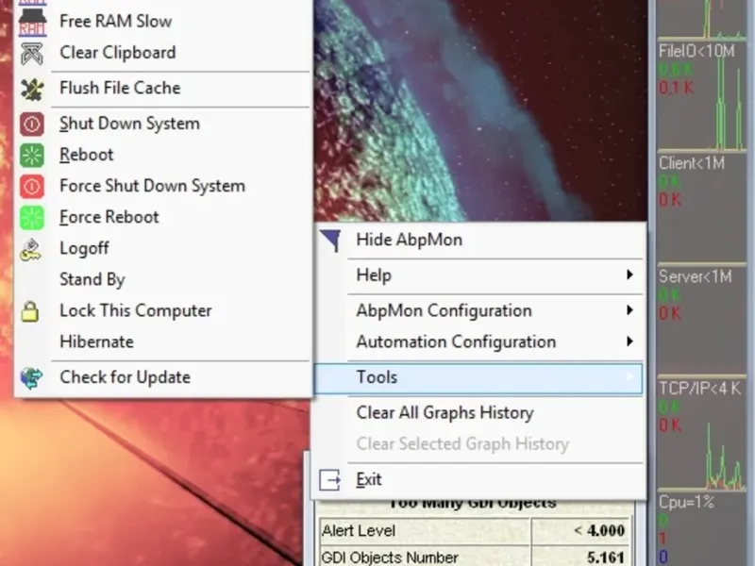Choose Check for Update
The image size is (755, 566).
point(163,377)
